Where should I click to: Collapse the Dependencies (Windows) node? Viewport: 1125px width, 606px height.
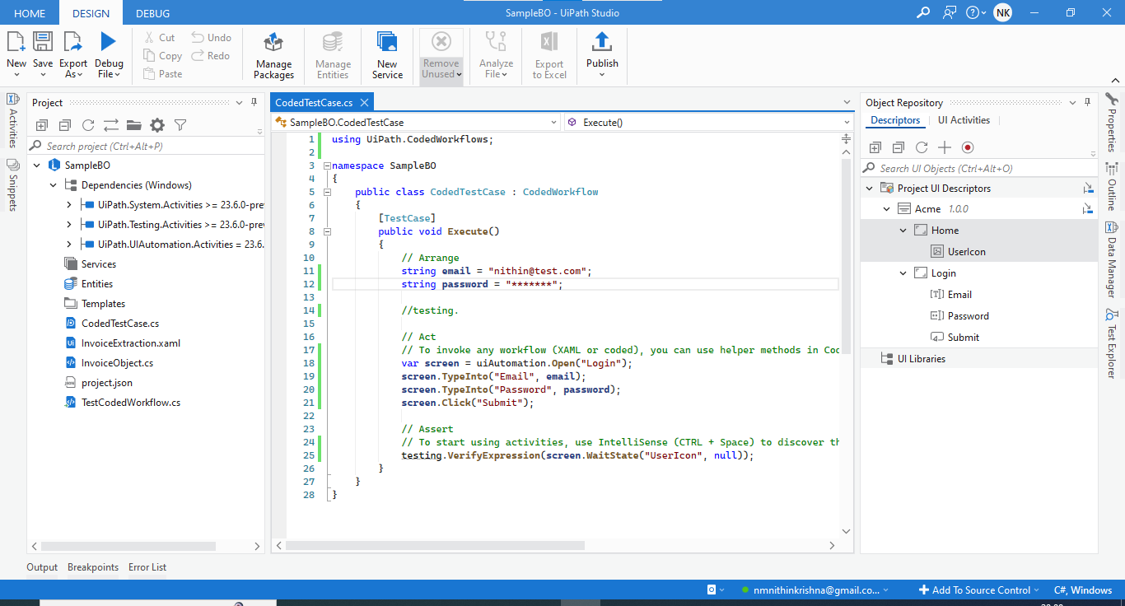[x=53, y=185]
